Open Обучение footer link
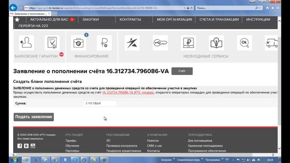This screenshot has width=290, height=163. [72, 146]
